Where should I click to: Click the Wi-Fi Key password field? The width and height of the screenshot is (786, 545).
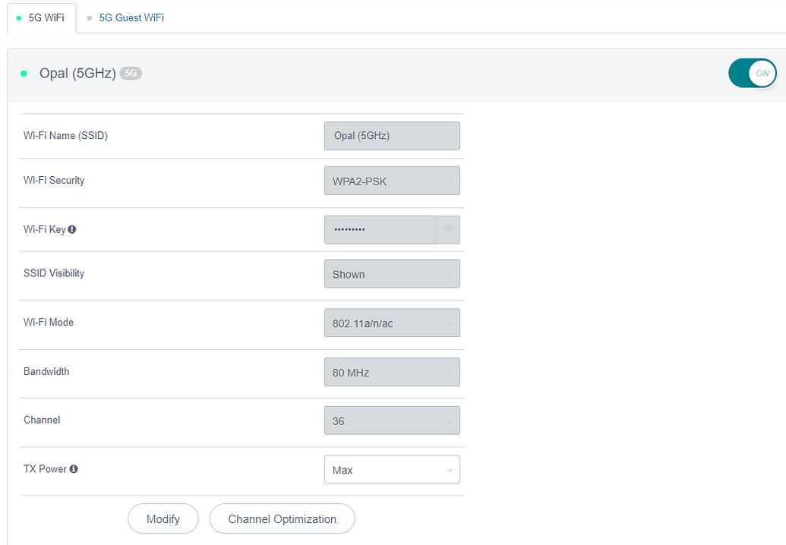pyautogui.click(x=380, y=229)
